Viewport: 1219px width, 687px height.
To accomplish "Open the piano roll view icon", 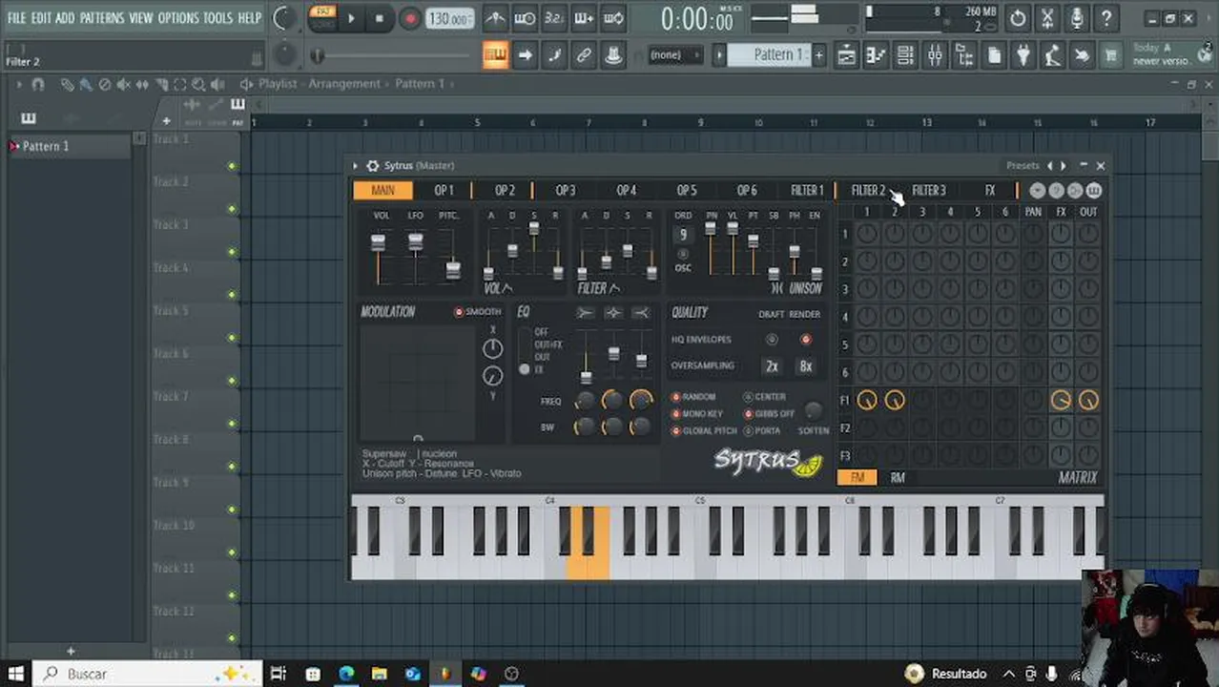I will 876,55.
